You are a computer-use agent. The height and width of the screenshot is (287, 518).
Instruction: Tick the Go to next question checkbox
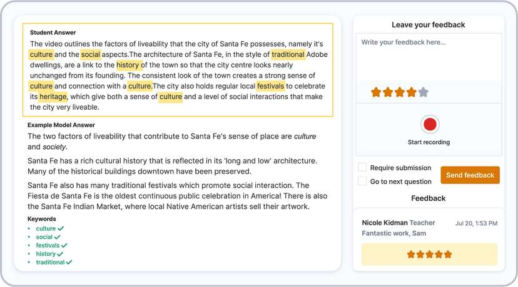point(362,181)
